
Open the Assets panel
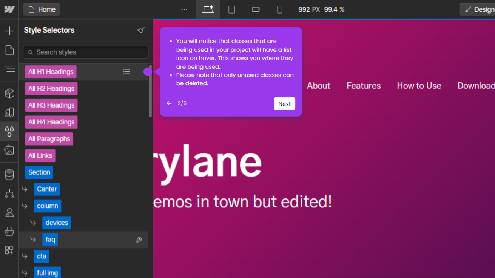point(9,150)
